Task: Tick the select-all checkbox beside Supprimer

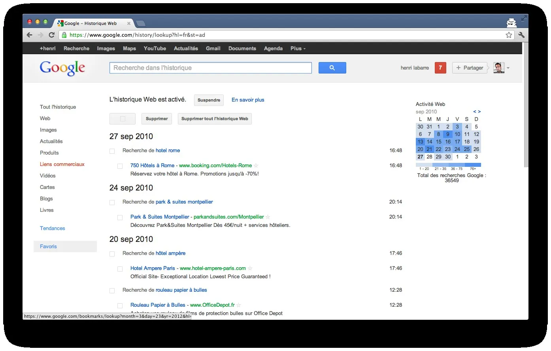Action: click(123, 119)
